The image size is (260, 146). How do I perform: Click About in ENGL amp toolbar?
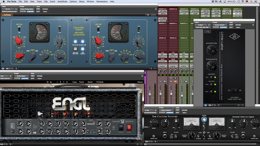140,82
